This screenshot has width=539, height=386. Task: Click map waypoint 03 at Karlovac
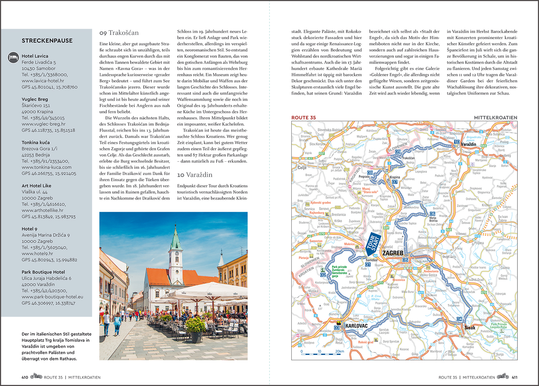point(337,327)
